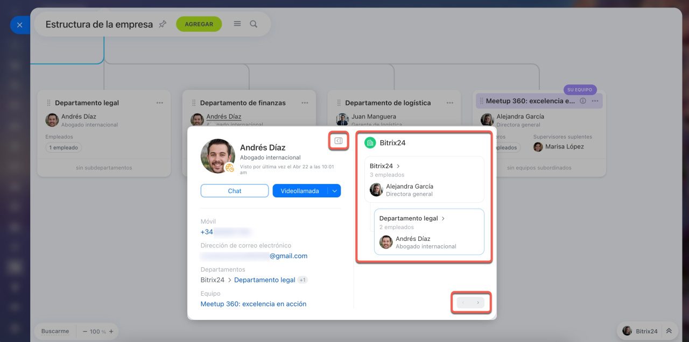Open the Meetup 360: excelencia en acción link

coord(254,304)
